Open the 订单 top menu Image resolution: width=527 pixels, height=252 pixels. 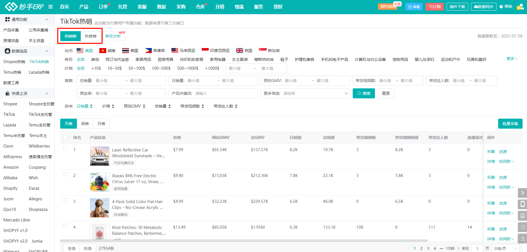(103, 7)
